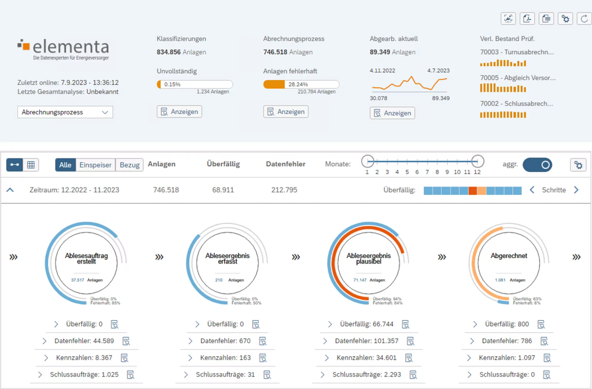Viewport: 592px width, 389px height.
Task: Select the Alle tab
Action: 65,165
